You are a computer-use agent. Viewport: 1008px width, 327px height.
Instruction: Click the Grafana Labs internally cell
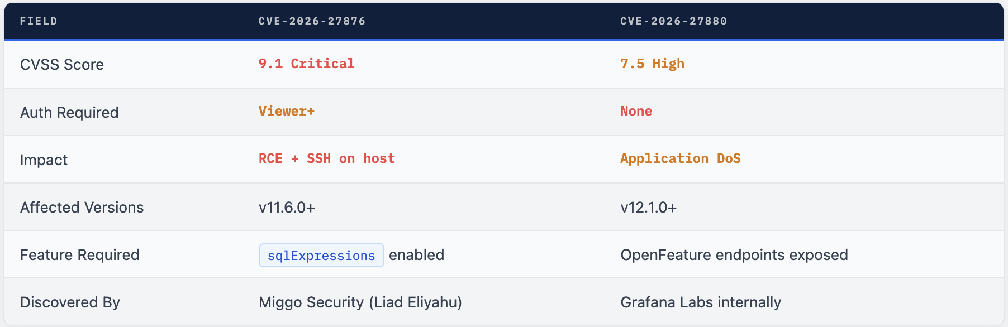click(700, 302)
